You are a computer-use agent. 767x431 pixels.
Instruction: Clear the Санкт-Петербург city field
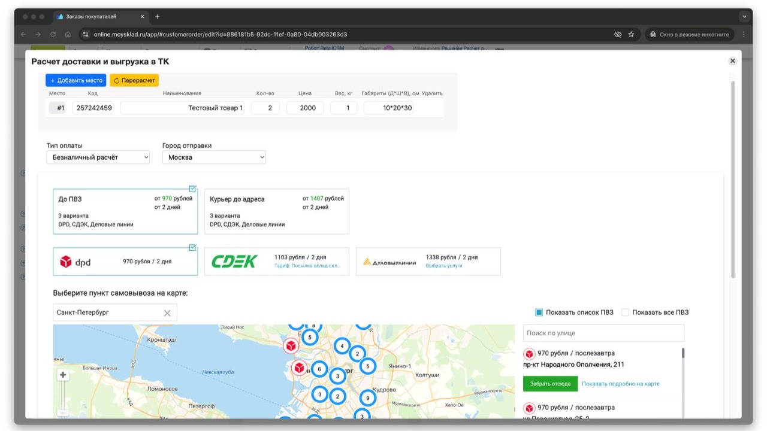click(x=167, y=313)
